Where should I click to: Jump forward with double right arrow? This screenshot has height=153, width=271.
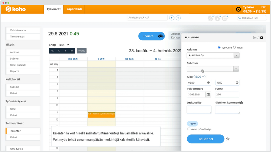tap(71, 51)
